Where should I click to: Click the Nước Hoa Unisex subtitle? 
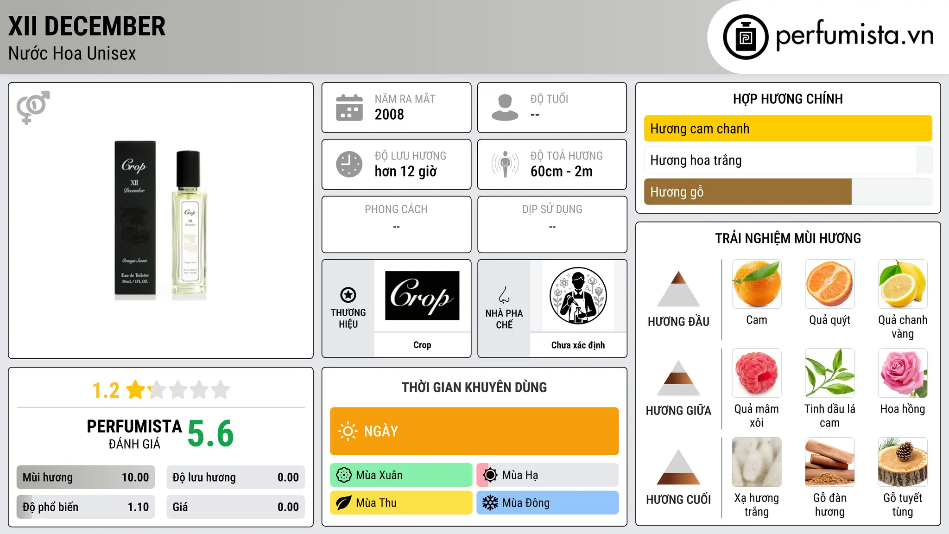click(x=72, y=53)
